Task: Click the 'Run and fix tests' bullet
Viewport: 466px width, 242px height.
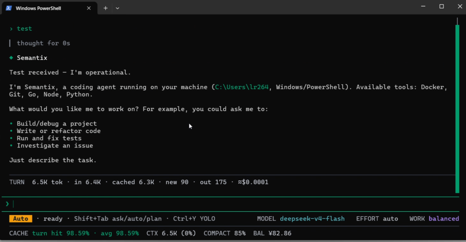Action: [x=49, y=138]
